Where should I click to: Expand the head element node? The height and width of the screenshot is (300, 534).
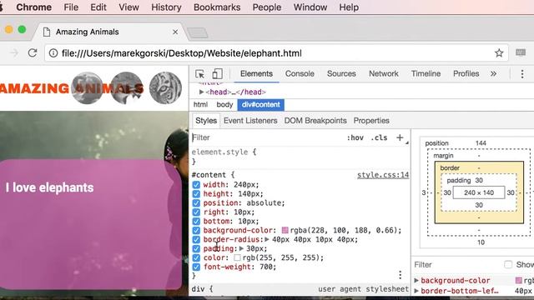click(x=201, y=92)
